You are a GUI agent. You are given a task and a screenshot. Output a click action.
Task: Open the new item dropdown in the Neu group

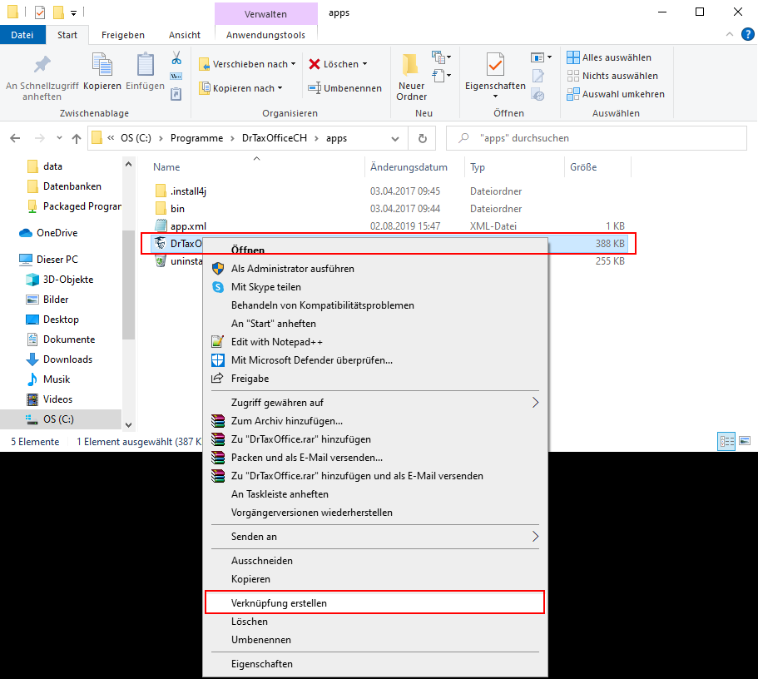coord(441,57)
